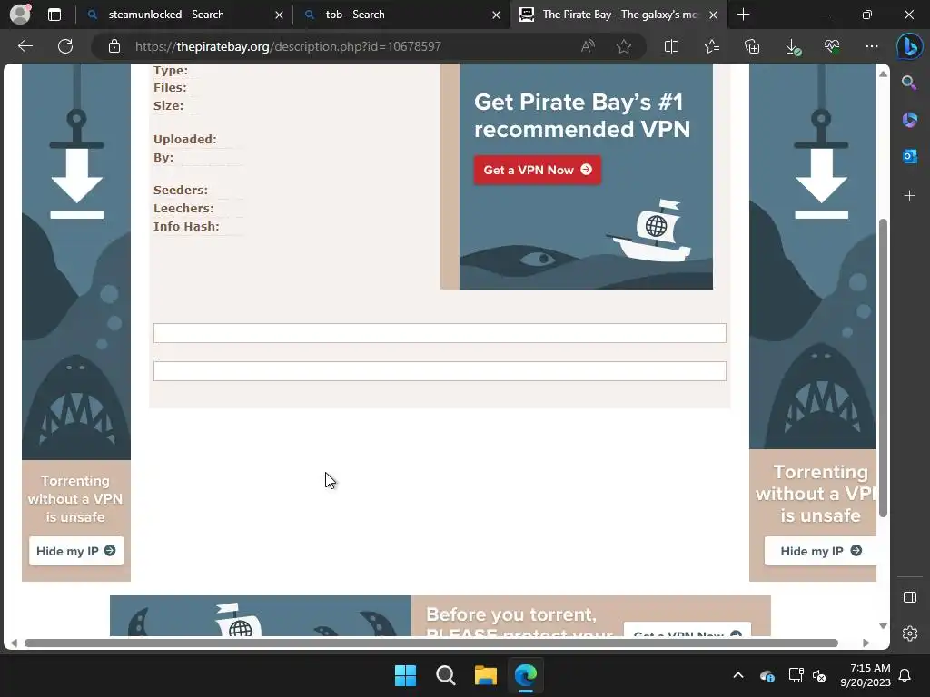Open the notifications bell
930x697 pixels.
coord(905,675)
